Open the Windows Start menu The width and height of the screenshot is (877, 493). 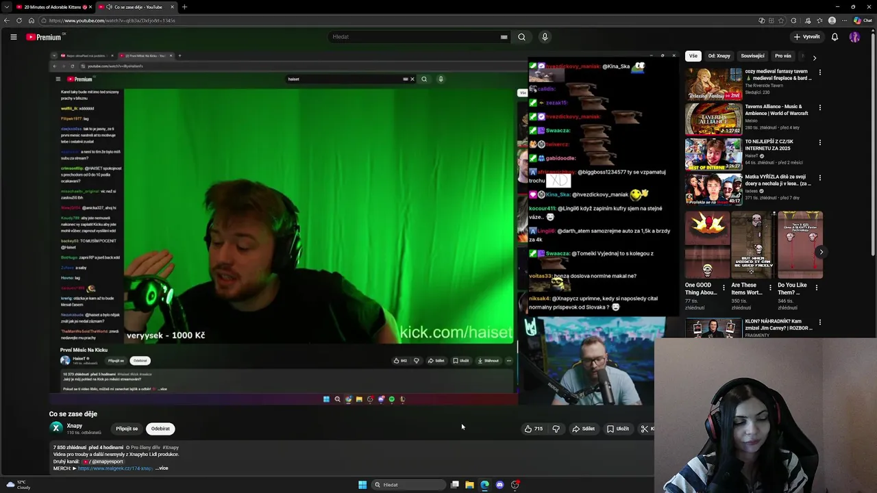coord(362,485)
